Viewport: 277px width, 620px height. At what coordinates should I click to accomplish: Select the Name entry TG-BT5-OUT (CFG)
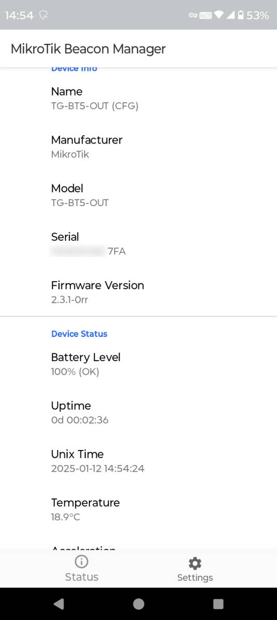tap(138, 99)
